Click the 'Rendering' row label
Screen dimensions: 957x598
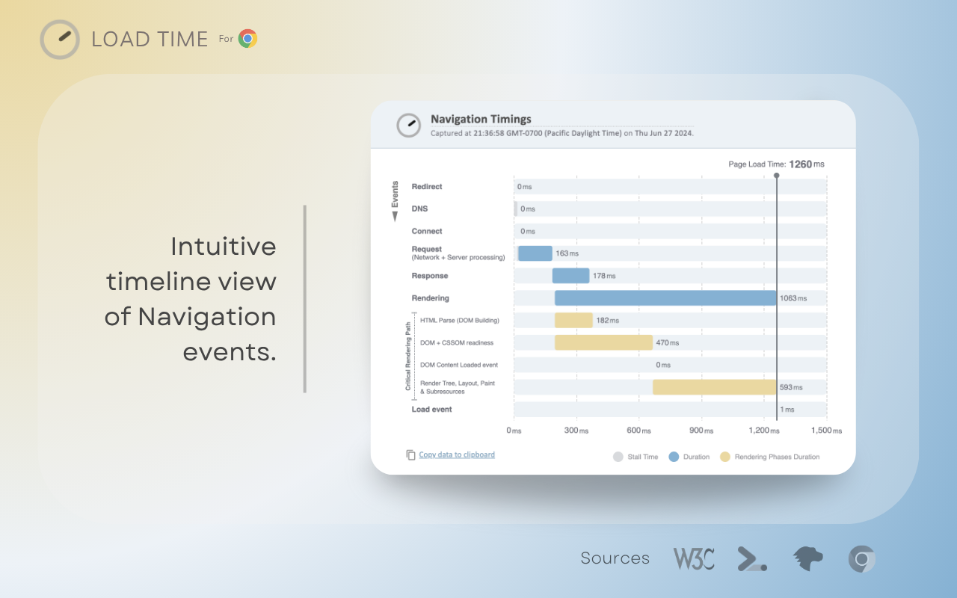(430, 298)
